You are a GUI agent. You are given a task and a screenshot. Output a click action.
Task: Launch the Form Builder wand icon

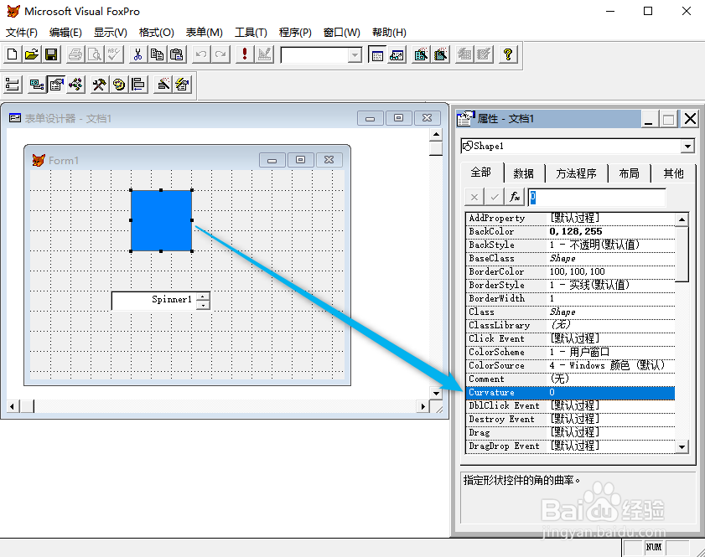click(163, 85)
